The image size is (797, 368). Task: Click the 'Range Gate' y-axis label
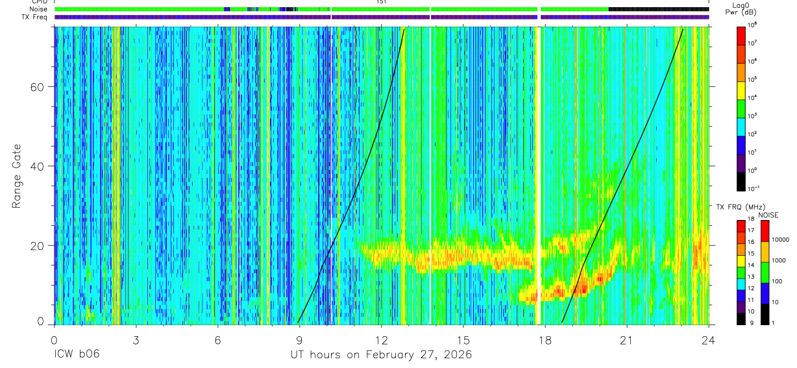[16, 177]
